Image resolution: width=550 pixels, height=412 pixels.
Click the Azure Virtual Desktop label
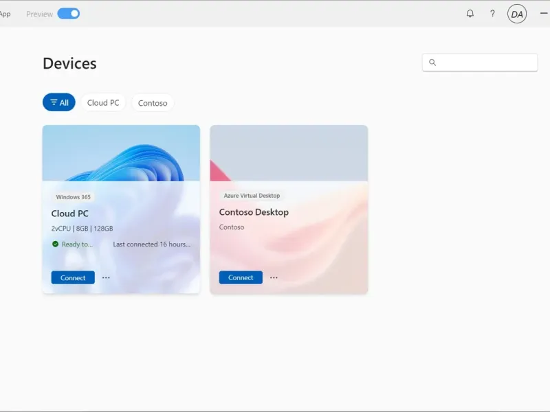(252, 196)
